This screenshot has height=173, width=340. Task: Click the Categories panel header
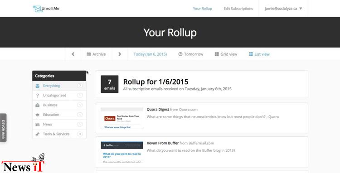click(59, 76)
